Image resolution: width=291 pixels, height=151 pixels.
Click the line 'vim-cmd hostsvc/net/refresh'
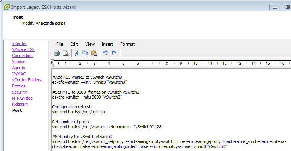(79, 112)
